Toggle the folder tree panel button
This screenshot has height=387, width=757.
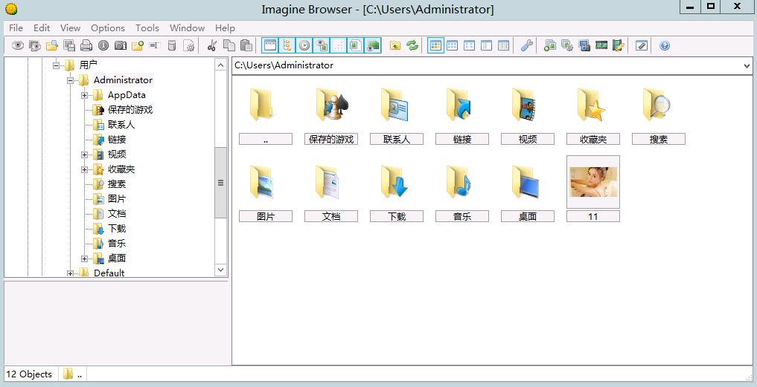pos(287,46)
